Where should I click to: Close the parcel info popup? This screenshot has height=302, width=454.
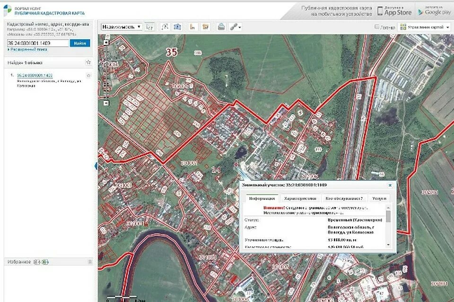390,185
